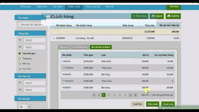
Task: Expand Lựa chọn khác options
Action: 26,69
